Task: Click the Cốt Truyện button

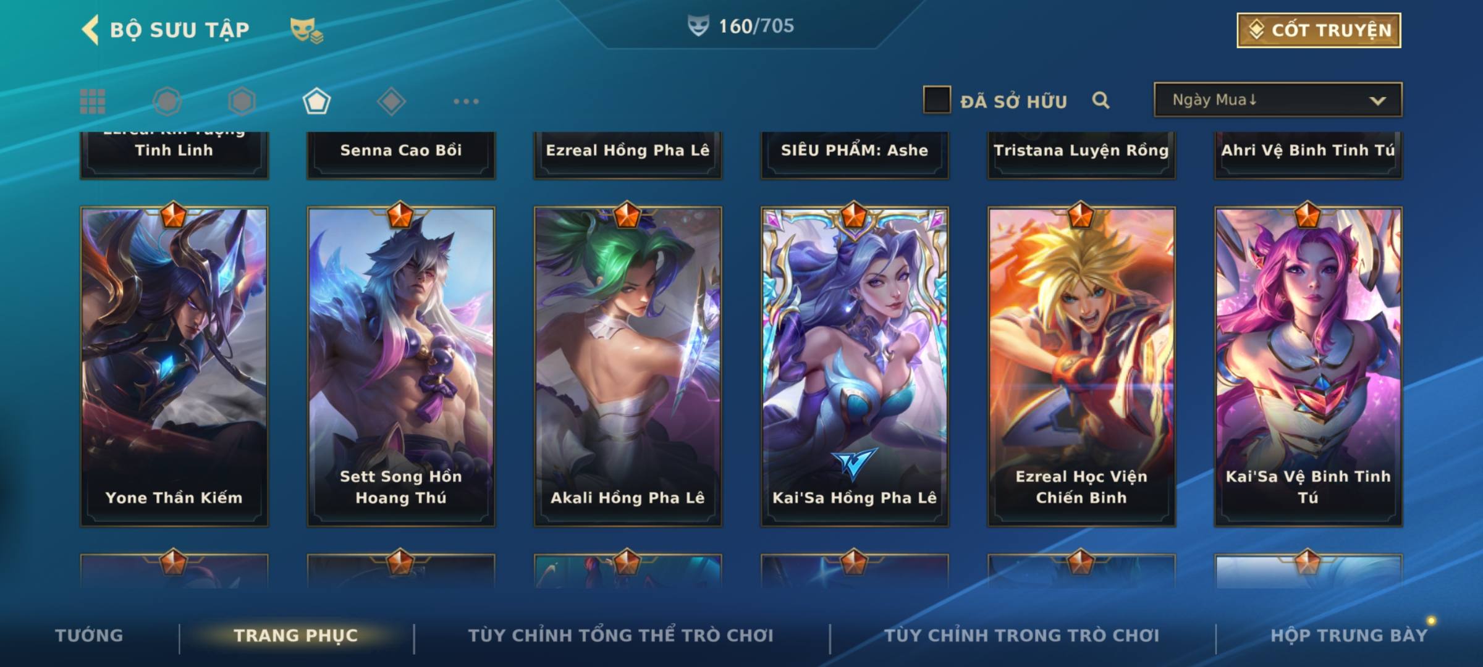Action: (1319, 30)
